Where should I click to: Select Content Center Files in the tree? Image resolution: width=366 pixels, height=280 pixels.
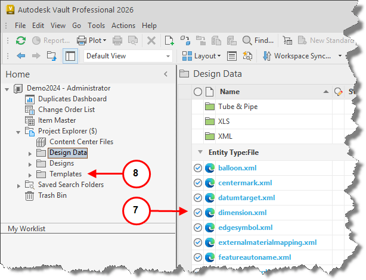(x=81, y=142)
